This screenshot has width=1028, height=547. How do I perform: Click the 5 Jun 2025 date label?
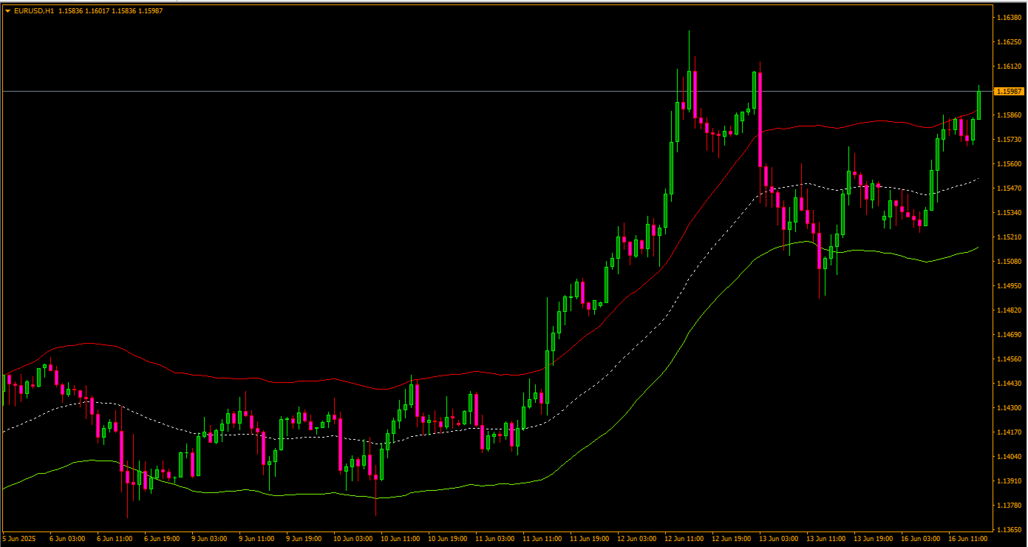click(19, 539)
